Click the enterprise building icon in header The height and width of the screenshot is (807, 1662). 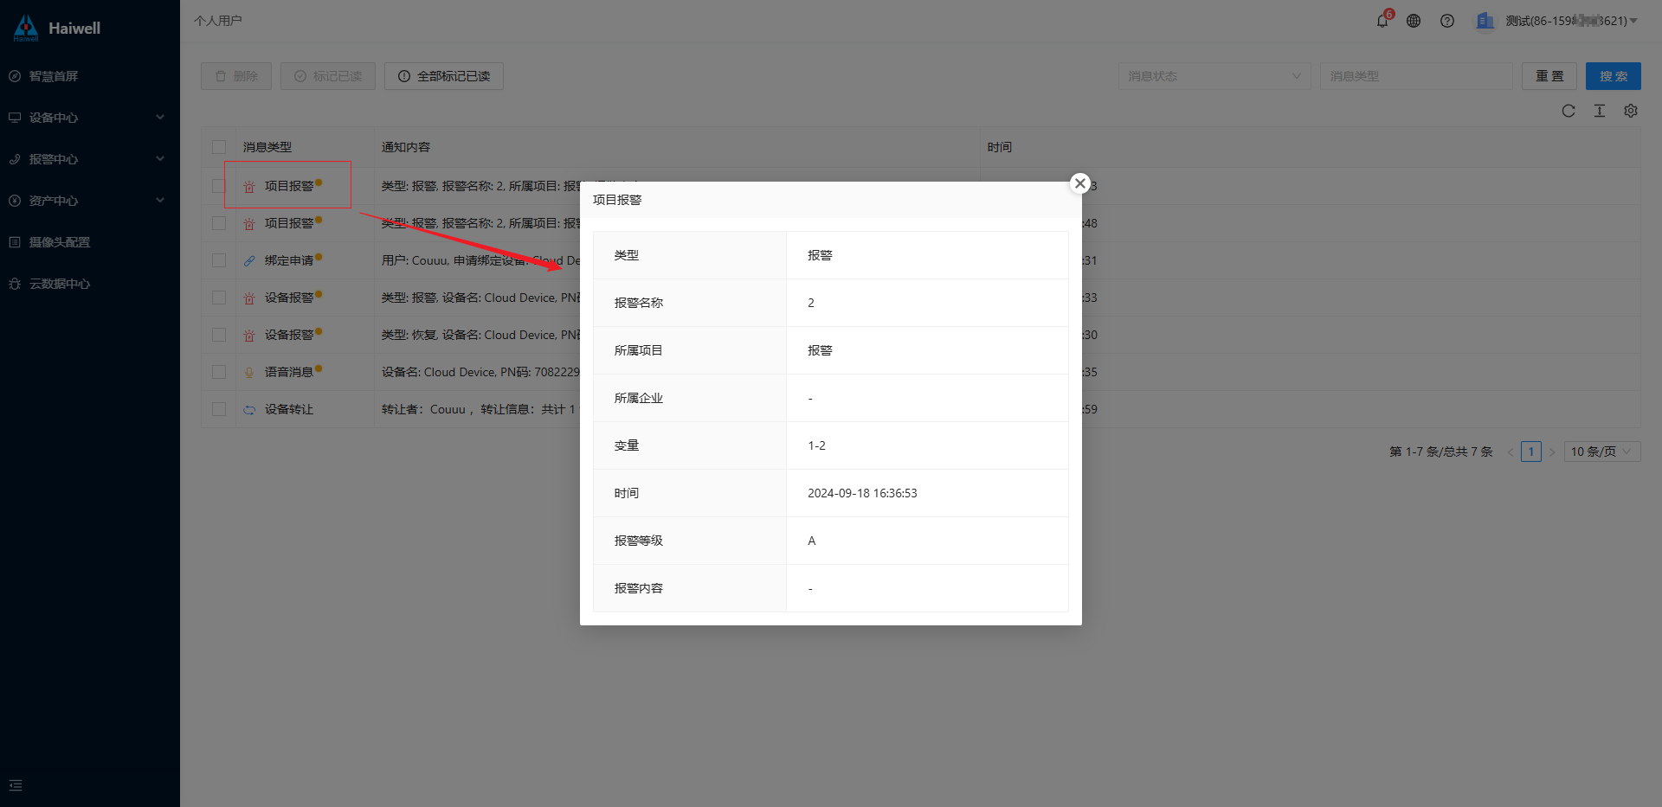click(x=1485, y=21)
